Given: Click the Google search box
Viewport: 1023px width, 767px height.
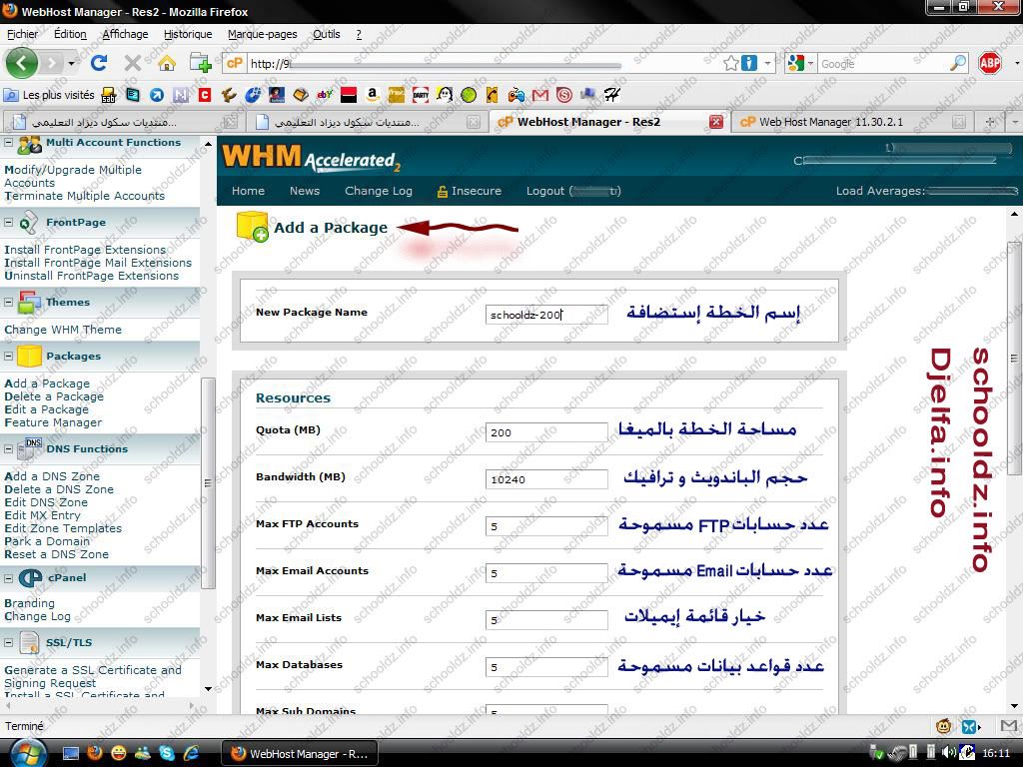Looking at the screenshot, I should 882,63.
